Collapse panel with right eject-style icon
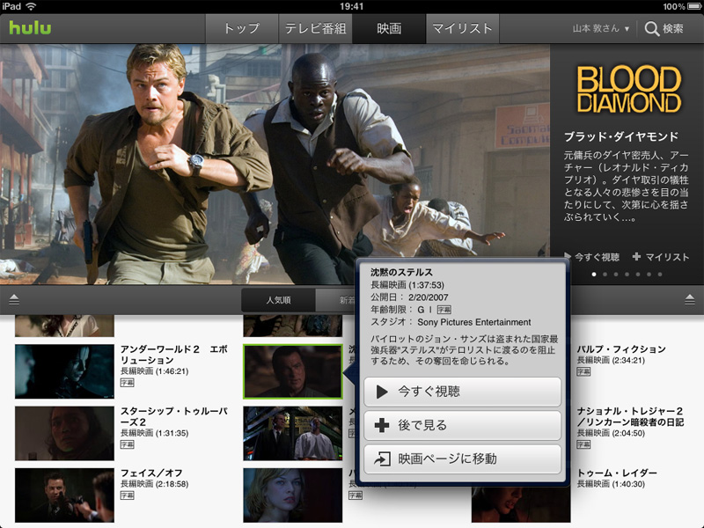The width and height of the screenshot is (704, 528). click(x=690, y=300)
